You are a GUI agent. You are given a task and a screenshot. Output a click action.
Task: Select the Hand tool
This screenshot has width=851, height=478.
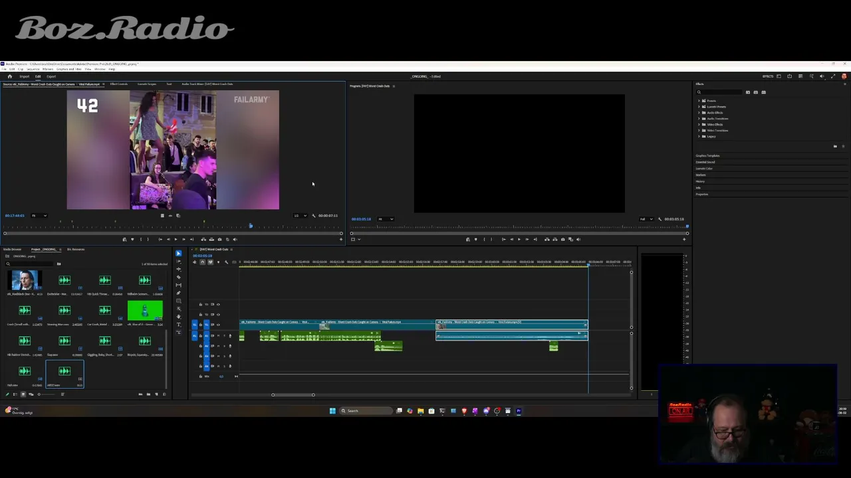[x=178, y=317]
